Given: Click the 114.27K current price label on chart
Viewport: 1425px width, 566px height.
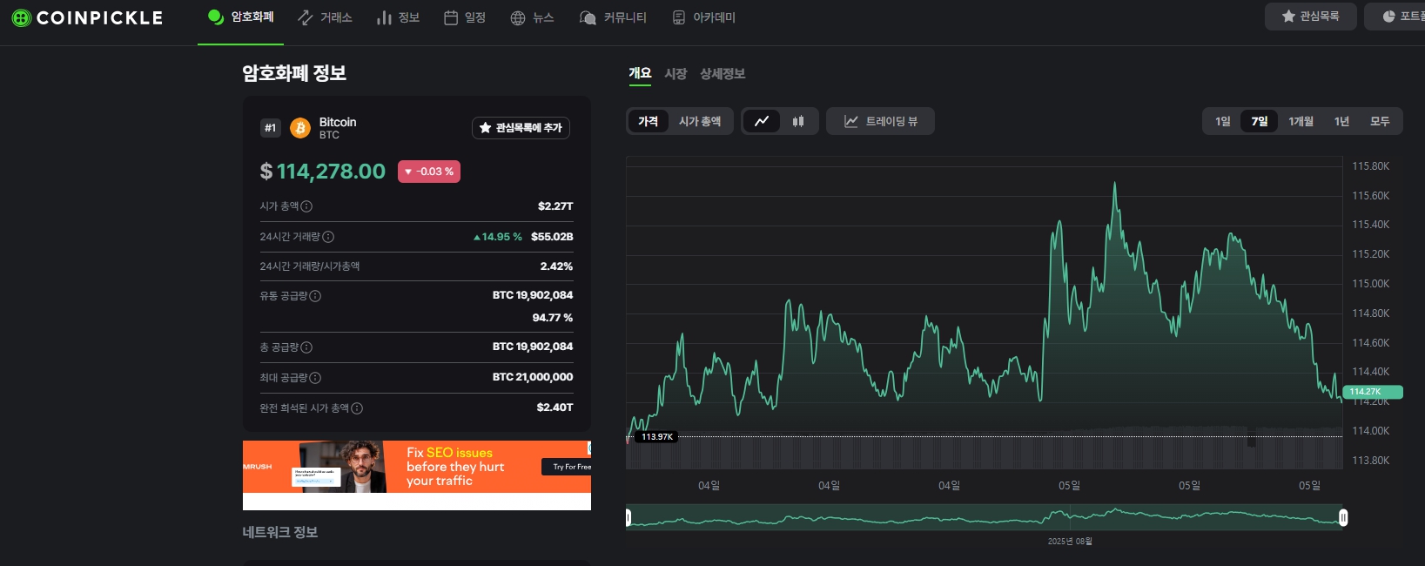Looking at the screenshot, I should click(1372, 392).
